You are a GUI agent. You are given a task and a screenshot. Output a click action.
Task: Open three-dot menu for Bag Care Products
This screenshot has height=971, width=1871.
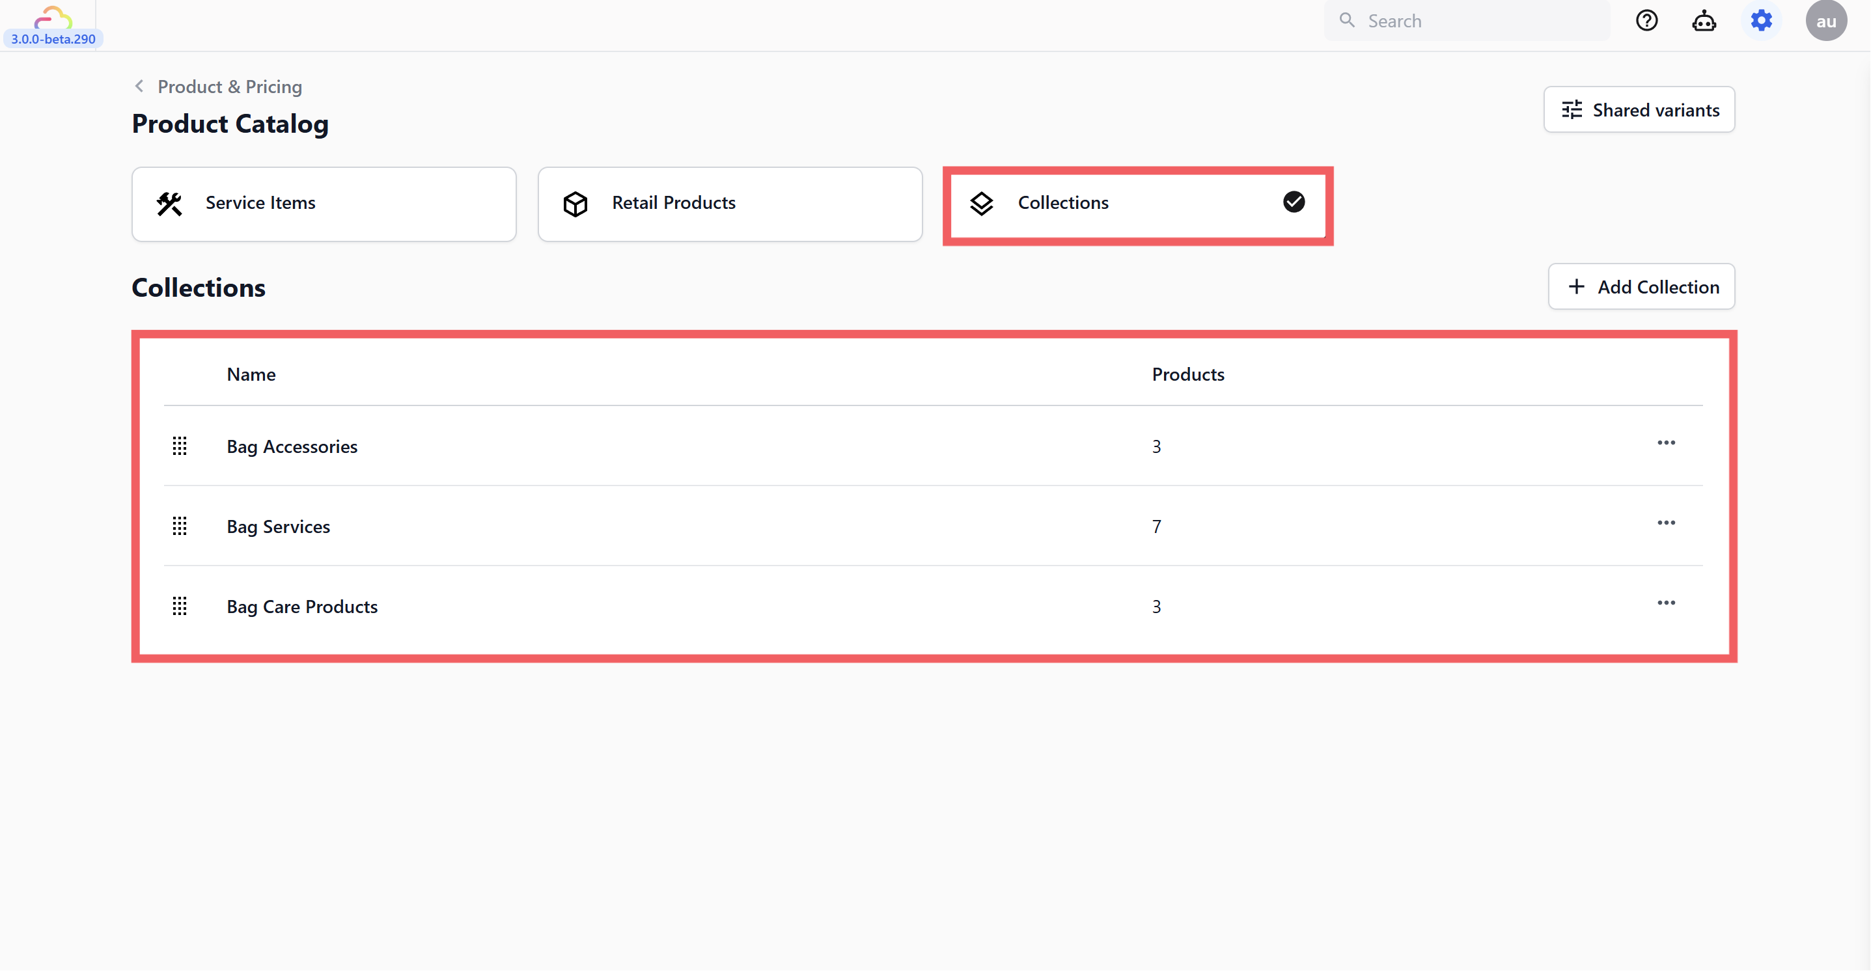pyautogui.click(x=1665, y=603)
